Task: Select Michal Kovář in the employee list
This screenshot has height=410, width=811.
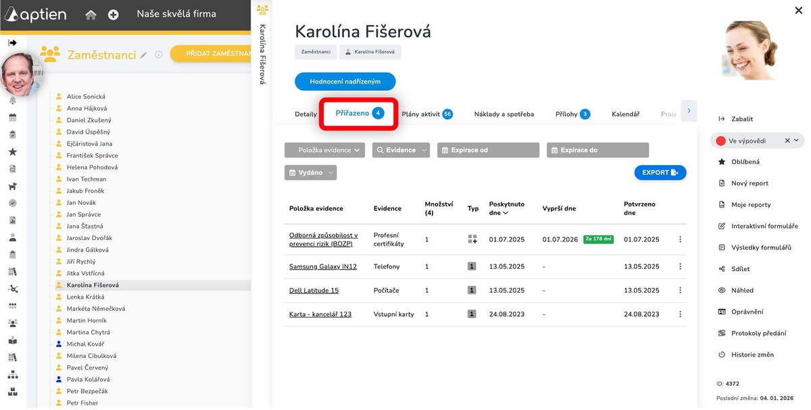Action: pyautogui.click(x=84, y=345)
